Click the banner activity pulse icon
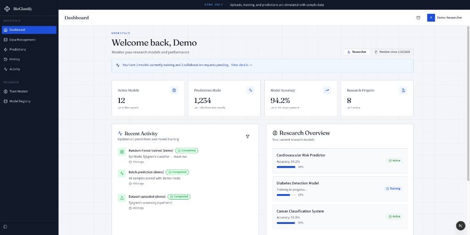 118,65
